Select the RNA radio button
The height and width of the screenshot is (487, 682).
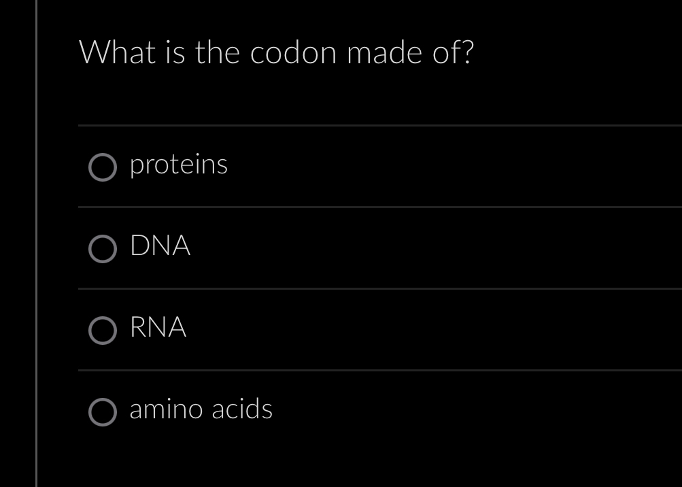[103, 331]
